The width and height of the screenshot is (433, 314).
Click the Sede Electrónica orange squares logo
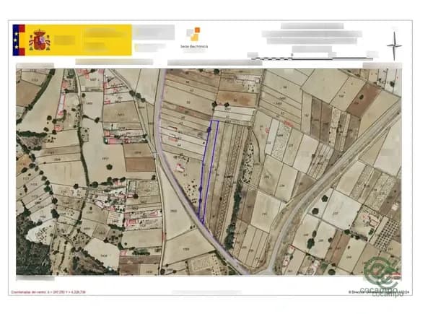(x=193, y=34)
